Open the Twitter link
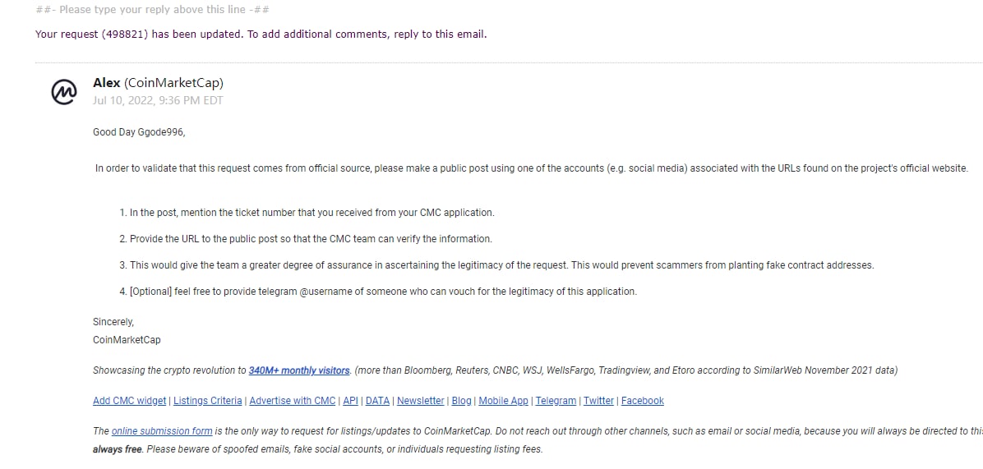The width and height of the screenshot is (983, 469). coord(598,401)
